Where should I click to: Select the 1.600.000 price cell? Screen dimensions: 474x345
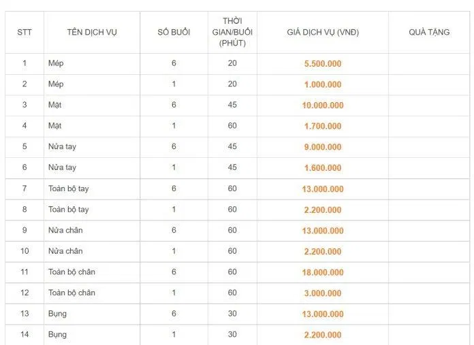[323, 168]
